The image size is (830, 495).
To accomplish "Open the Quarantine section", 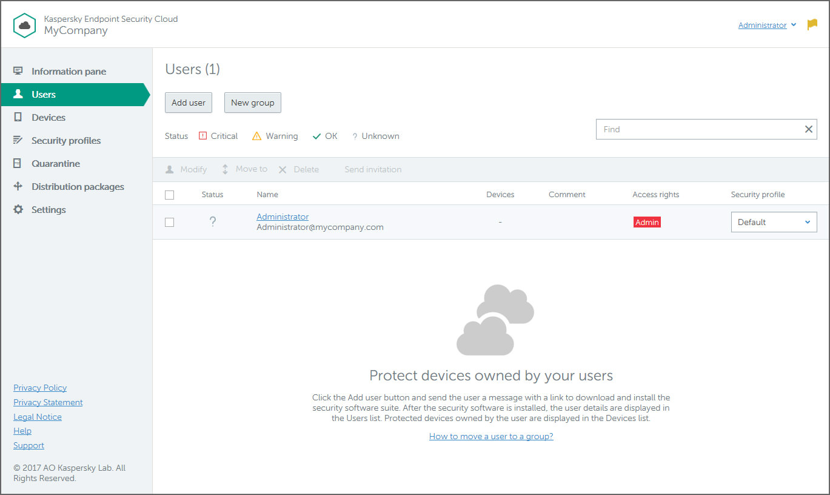I will click(56, 163).
